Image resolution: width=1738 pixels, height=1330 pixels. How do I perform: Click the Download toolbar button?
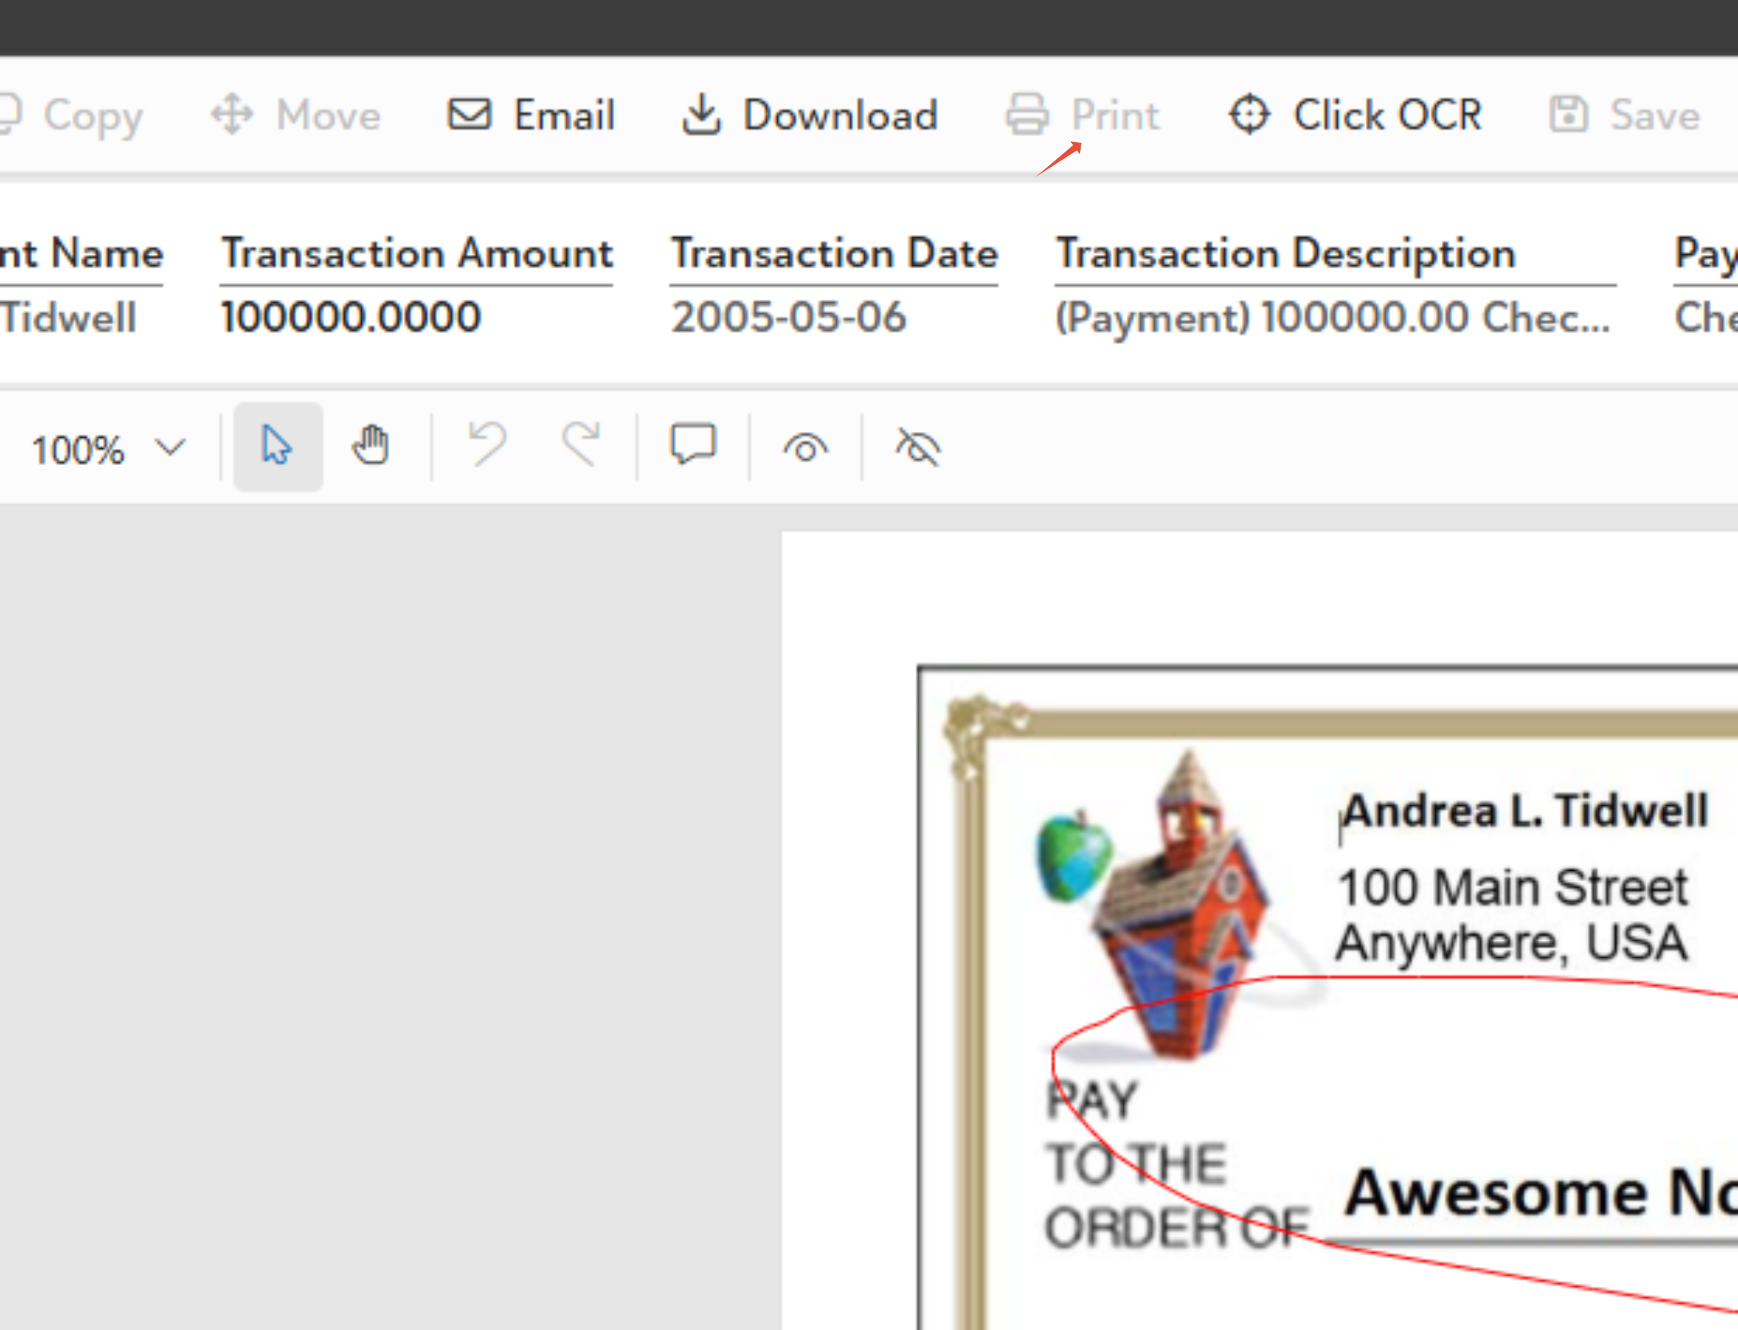(x=810, y=115)
